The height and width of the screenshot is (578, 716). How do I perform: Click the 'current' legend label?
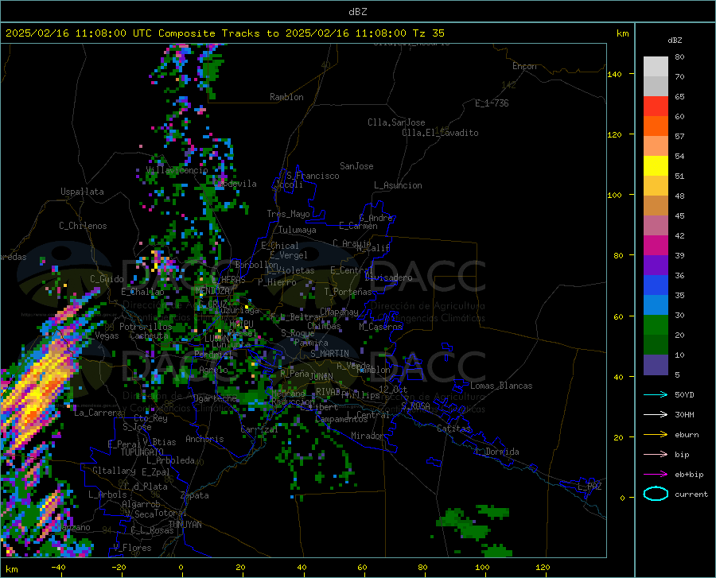(x=691, y=494)
